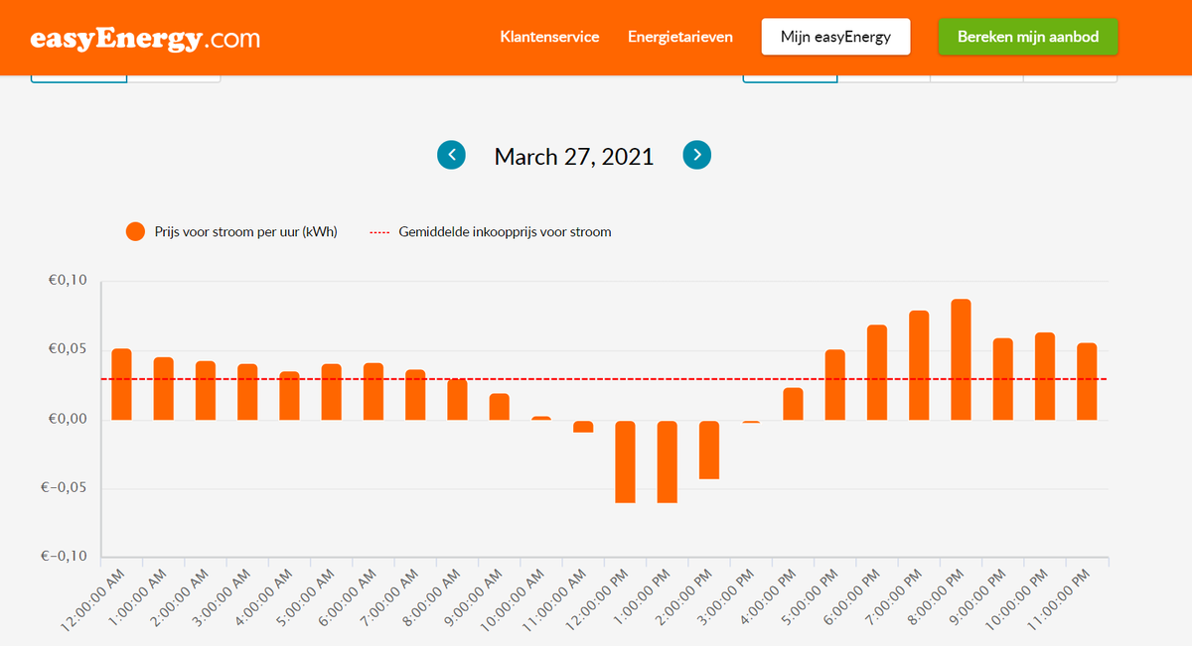Click the 12:00 AM price bar
1192x646 pixels.
tap(120, 382)
